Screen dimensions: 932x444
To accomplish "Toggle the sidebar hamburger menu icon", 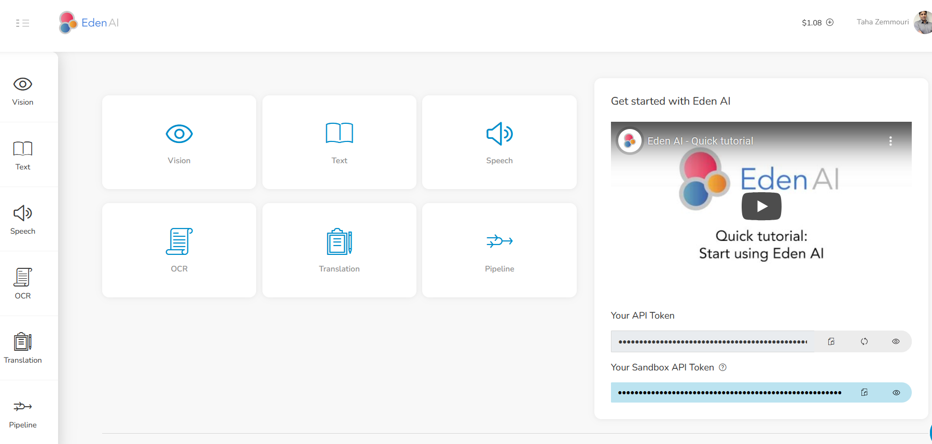I will click(22, 23).
